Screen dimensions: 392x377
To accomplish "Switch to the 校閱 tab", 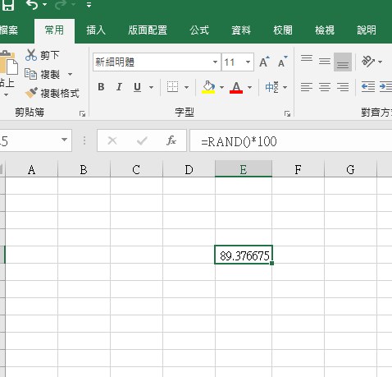I will tap(283, 30).
